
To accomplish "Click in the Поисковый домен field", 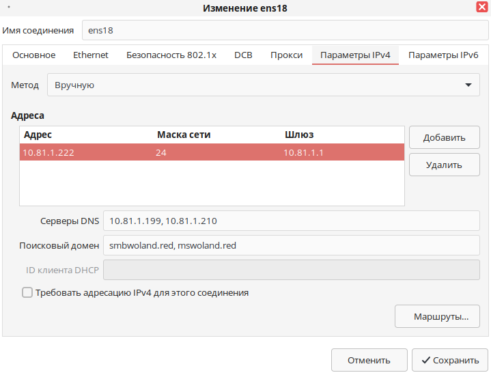I will [292, 245].
